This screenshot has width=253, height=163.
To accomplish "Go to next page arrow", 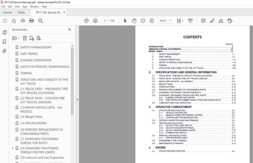I will tap(95, 21).
